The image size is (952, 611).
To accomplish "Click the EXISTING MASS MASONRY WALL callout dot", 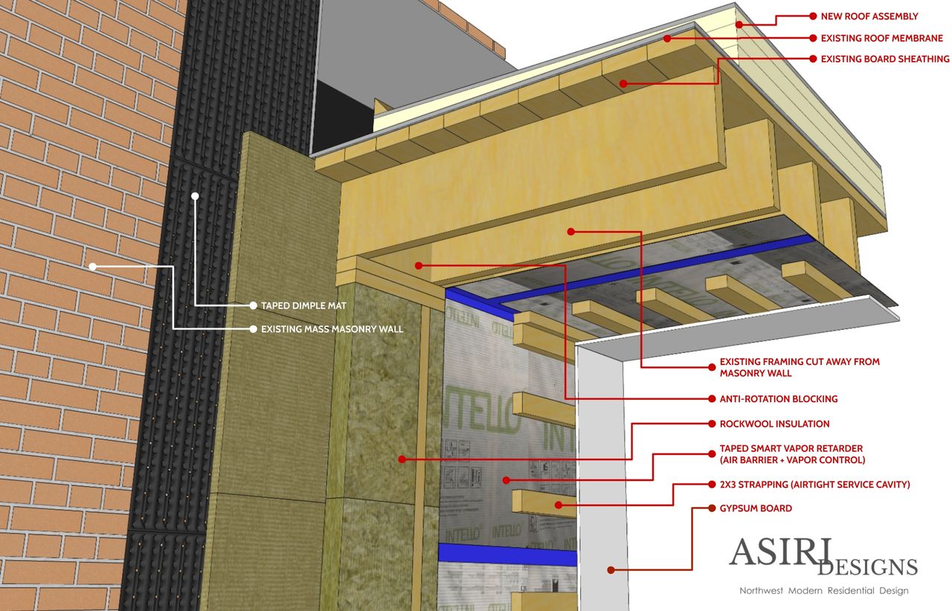I will point(254,328).
